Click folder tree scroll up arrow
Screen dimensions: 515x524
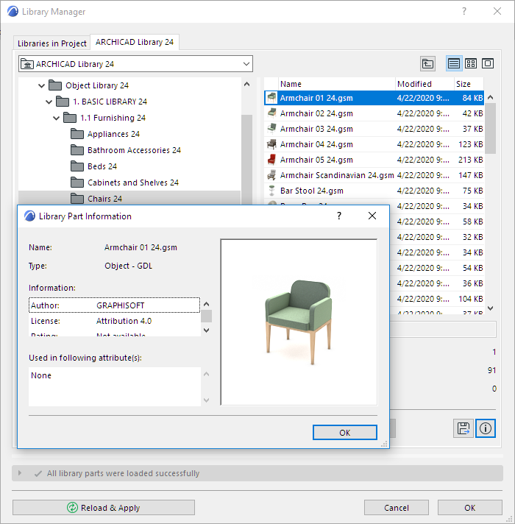(246, 84)
